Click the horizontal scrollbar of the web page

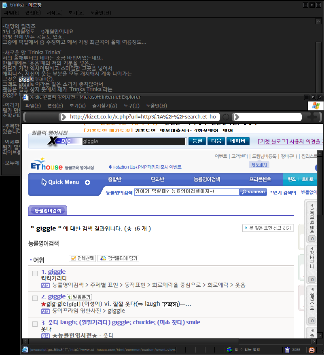[133, 341]
